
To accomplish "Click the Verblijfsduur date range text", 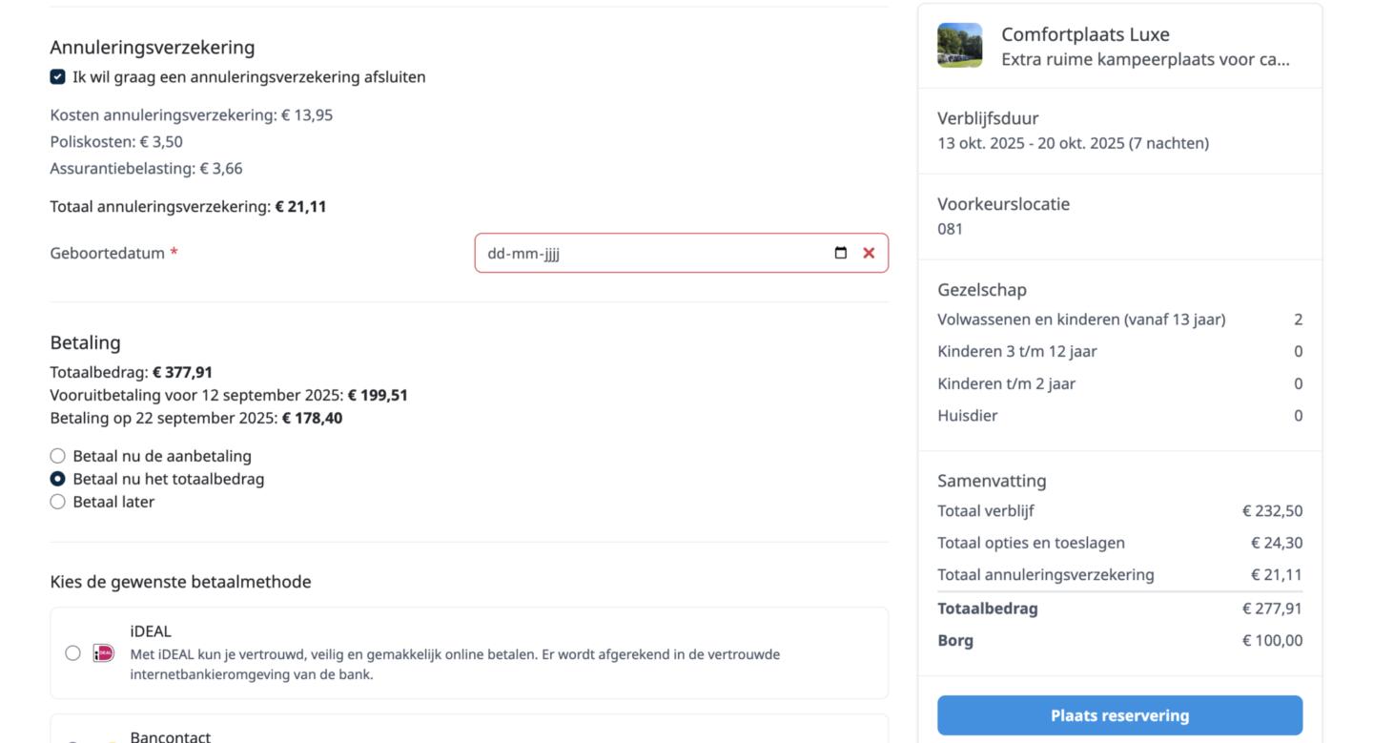I will pyautogui.click(x=1073, y=143).
